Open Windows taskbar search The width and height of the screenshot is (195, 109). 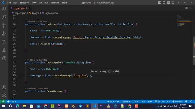pos(10,106)
